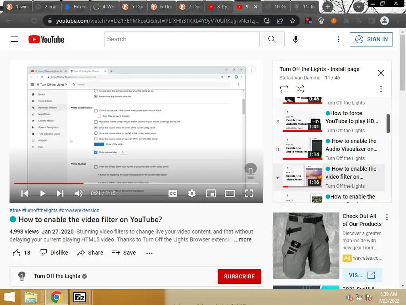Open the player settings gear
The width and height of the screenshot is (406, 305).
pos(192,193)
